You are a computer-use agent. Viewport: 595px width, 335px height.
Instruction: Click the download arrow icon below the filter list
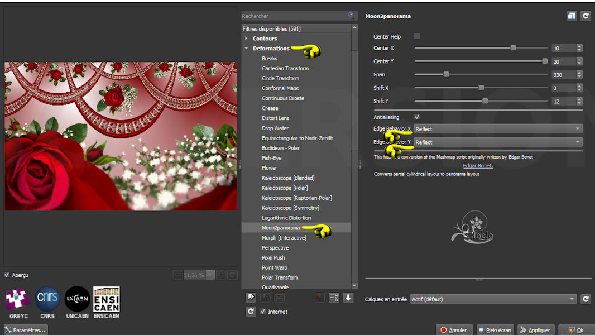click(348, 298)
